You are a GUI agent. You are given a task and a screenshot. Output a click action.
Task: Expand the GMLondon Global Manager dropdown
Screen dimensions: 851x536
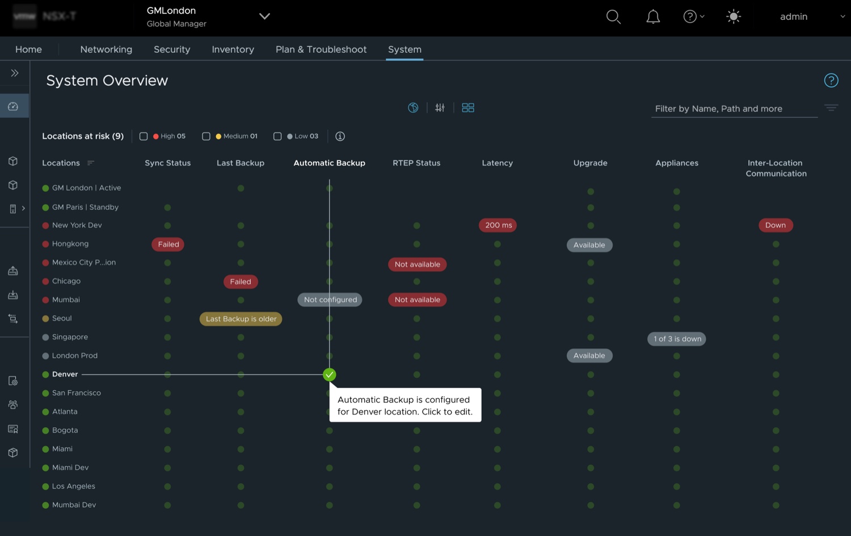coord(264,16)
